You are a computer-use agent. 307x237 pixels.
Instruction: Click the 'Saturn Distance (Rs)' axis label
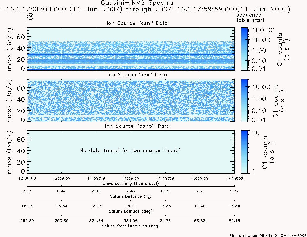click(131, 196)
